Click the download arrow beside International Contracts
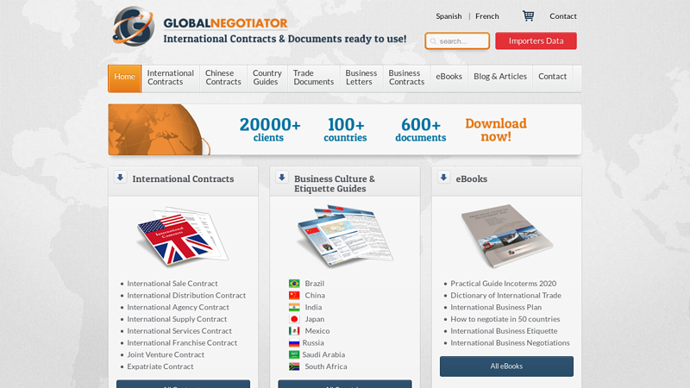The height and width of the screenshot is (388, 690). (120, 178)
